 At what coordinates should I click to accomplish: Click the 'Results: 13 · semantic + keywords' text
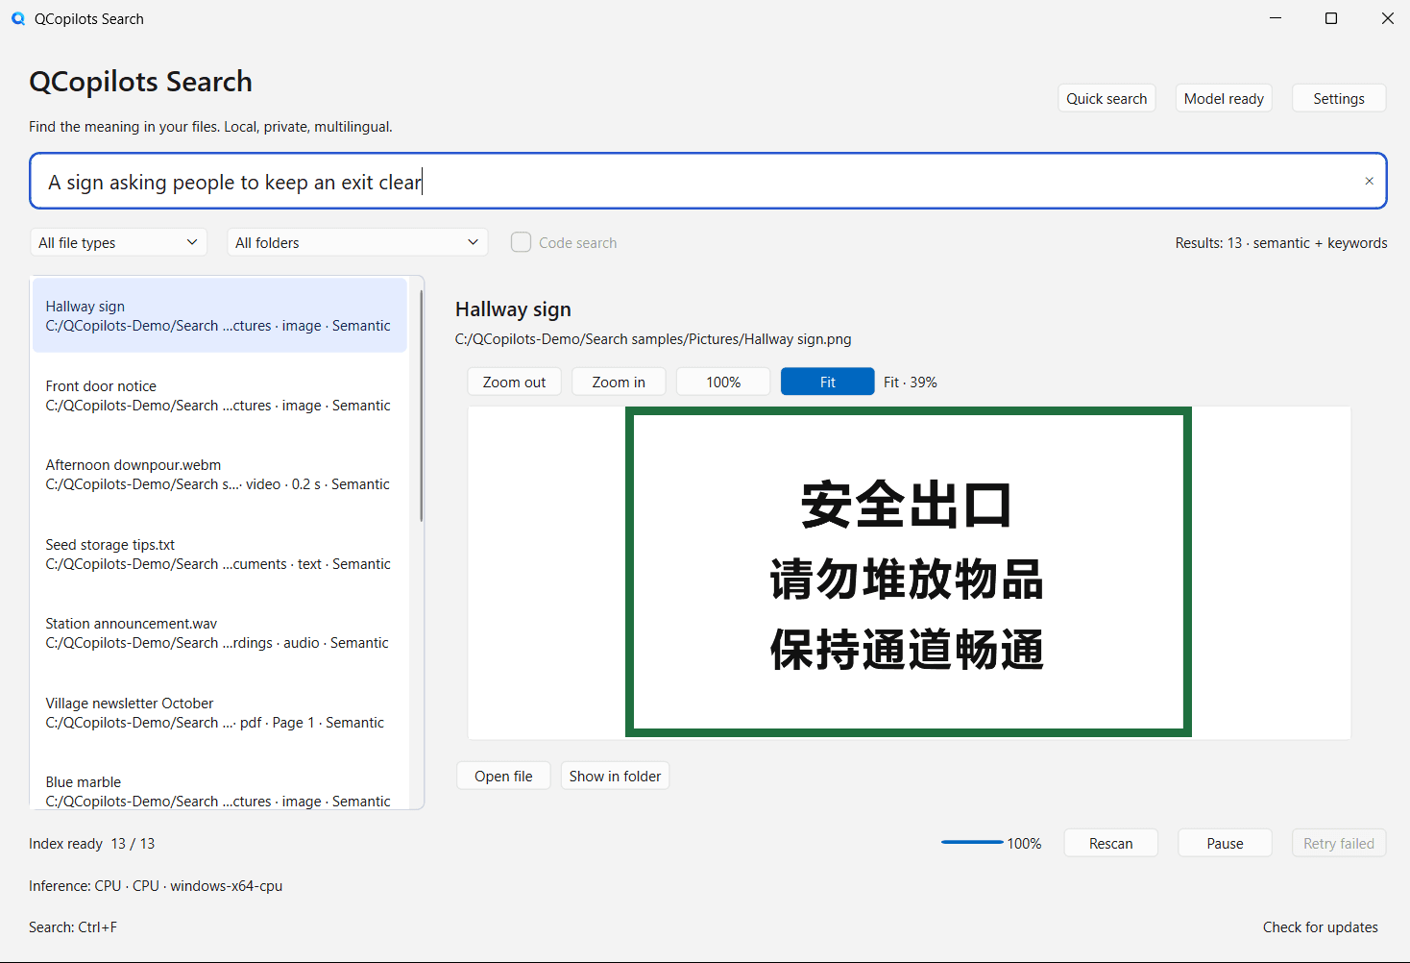click(1281, 242)
